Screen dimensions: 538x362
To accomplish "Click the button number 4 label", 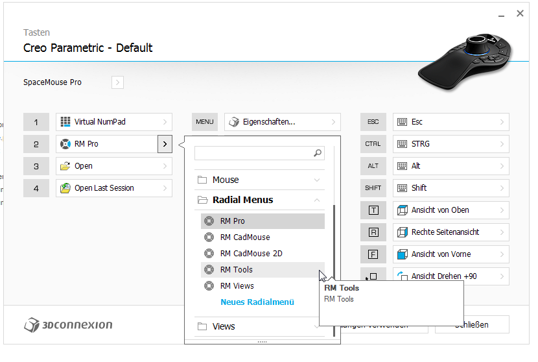I will tap(36, 188).
